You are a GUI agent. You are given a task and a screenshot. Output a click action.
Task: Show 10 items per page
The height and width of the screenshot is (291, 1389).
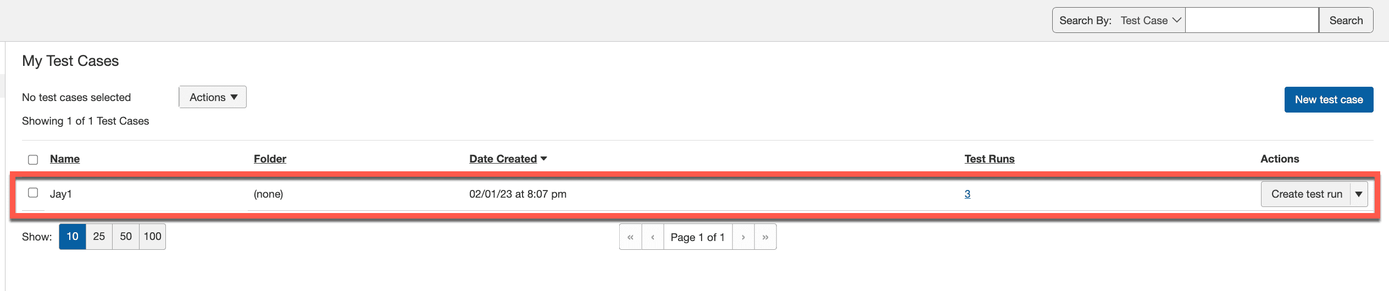click(x=73, y=237)
